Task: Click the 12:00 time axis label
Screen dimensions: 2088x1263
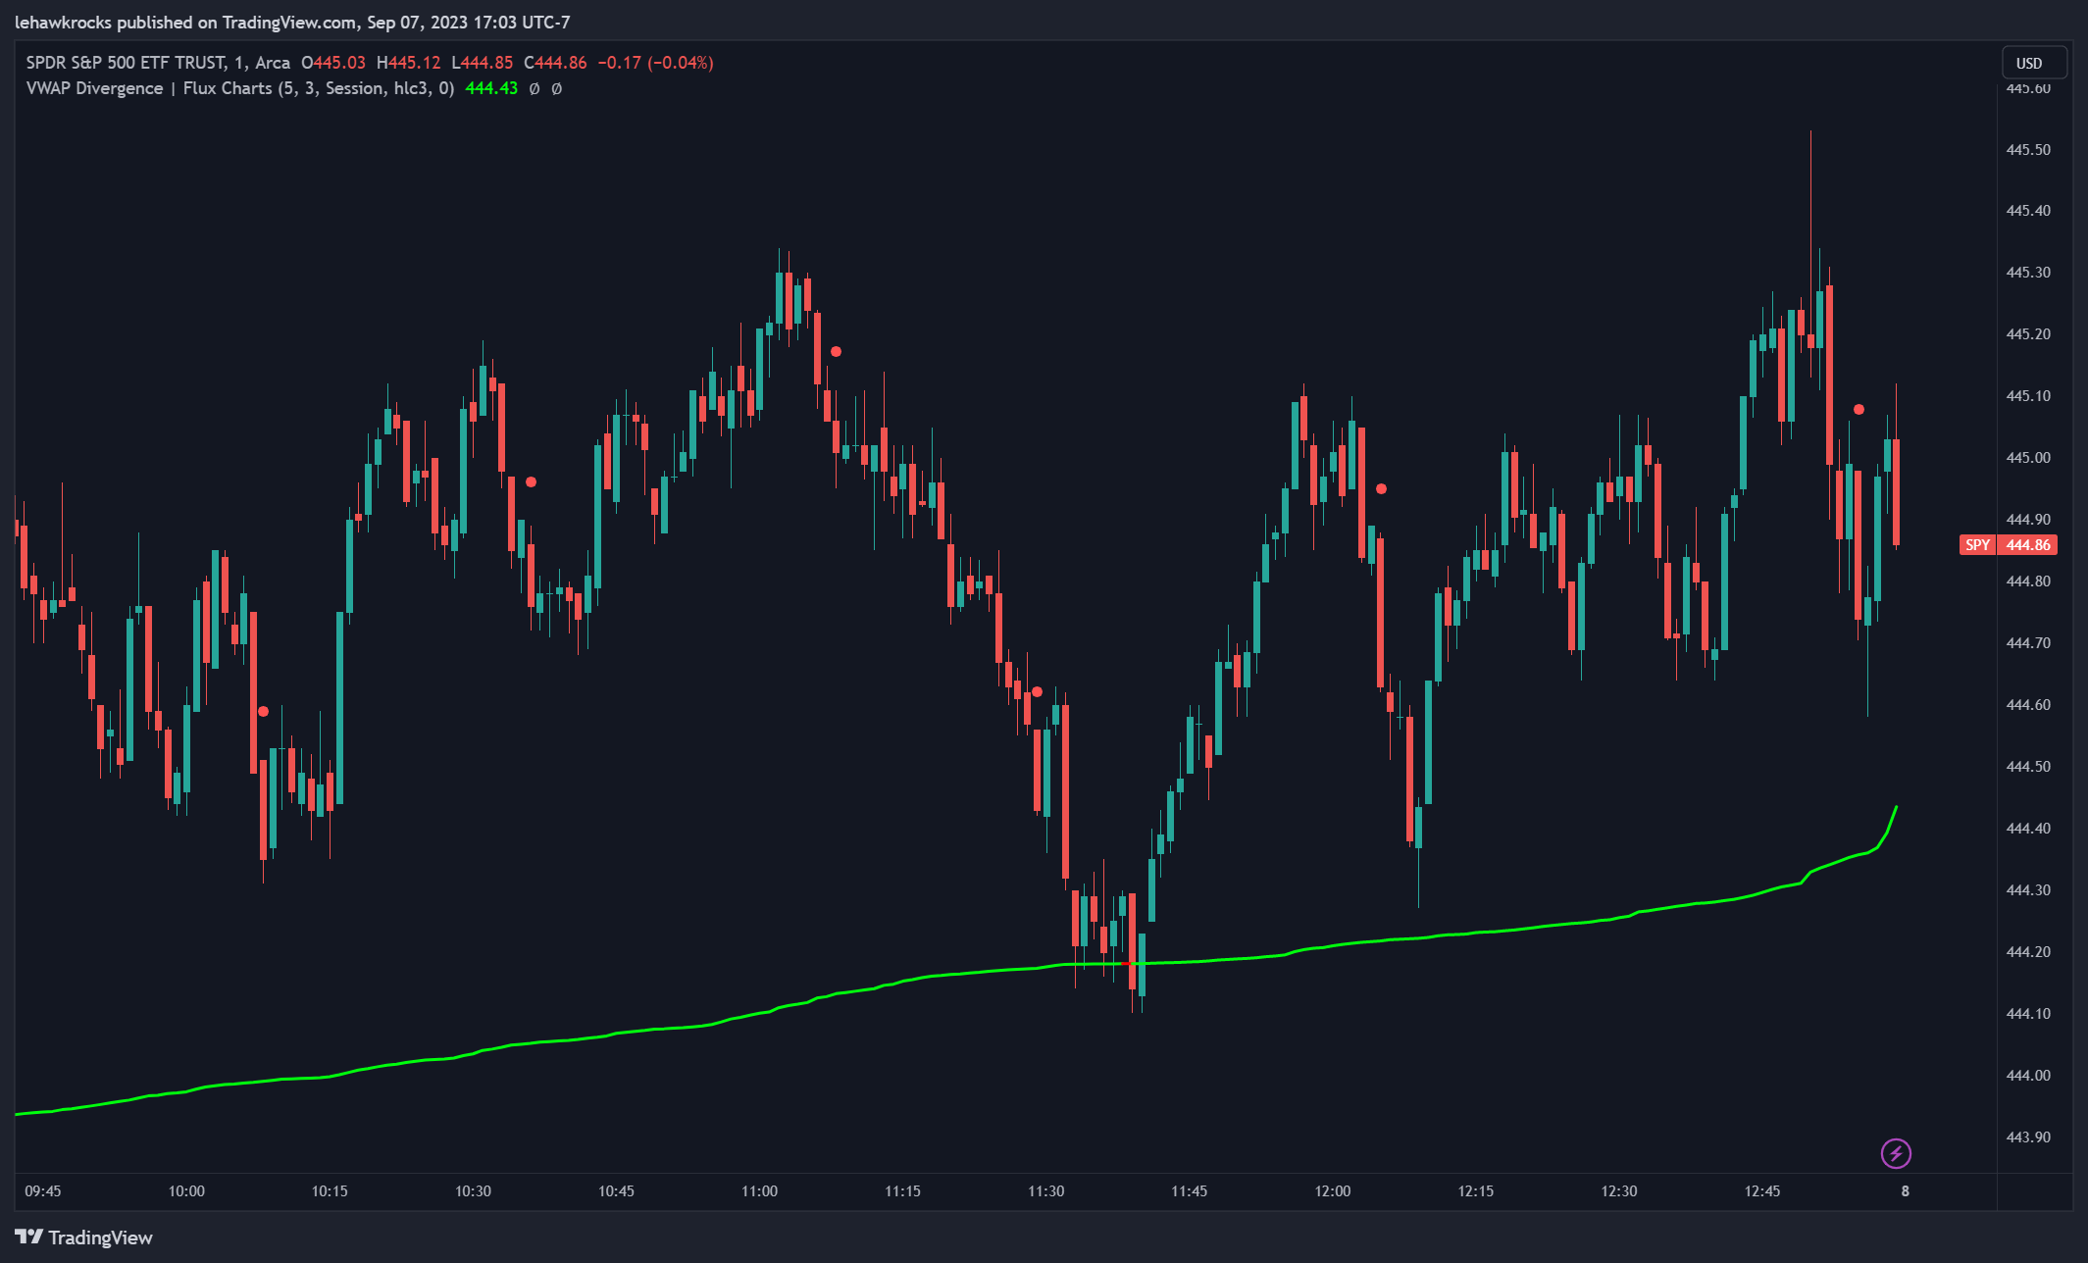Action: pos(1332,1190)
